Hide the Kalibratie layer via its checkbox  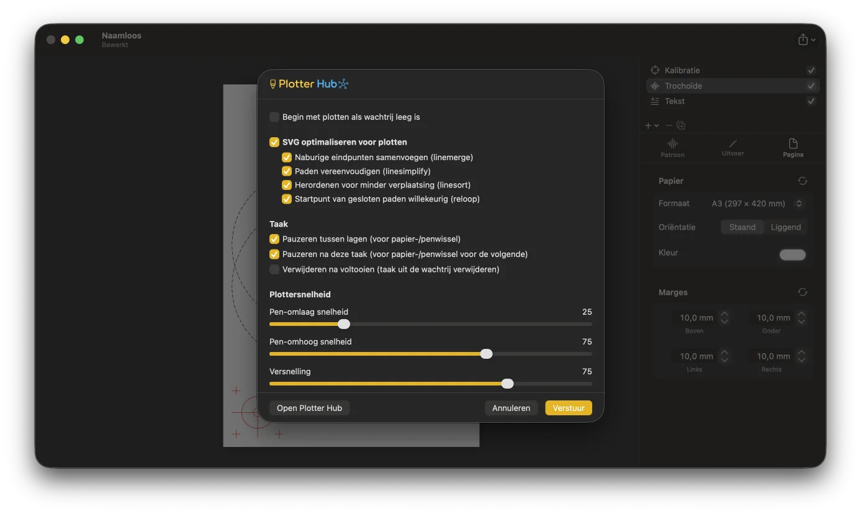[x=811, y=70]
